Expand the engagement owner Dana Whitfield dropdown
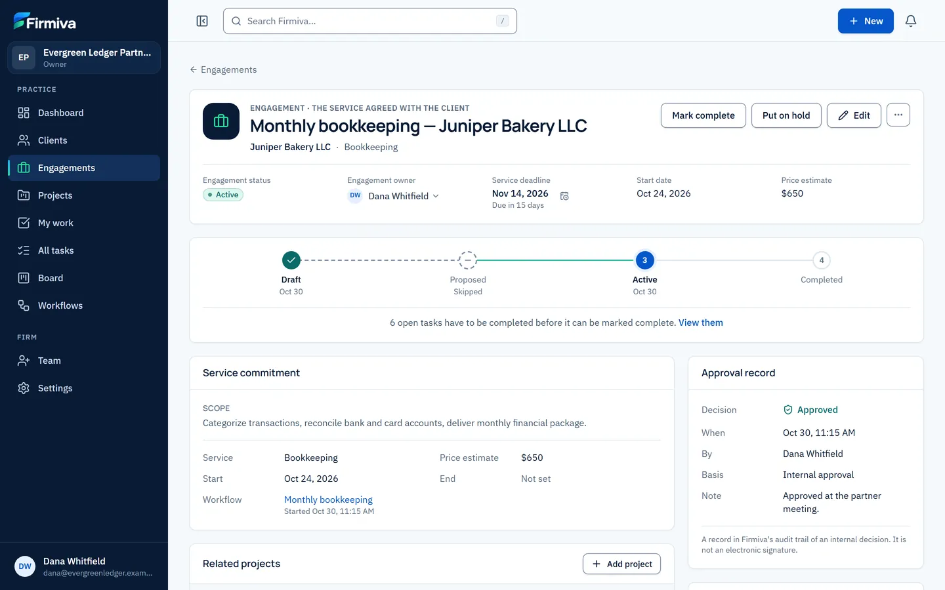This screenshot has height=590, width=945. (x=394, y=196)
